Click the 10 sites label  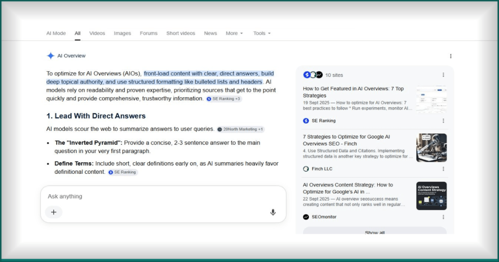334,75
